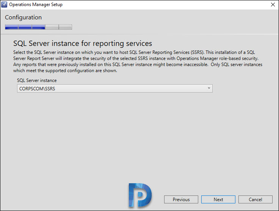Click the blue P watermark logo
The height and width of the screenshot is (211, 279).
tap(140, 195)
